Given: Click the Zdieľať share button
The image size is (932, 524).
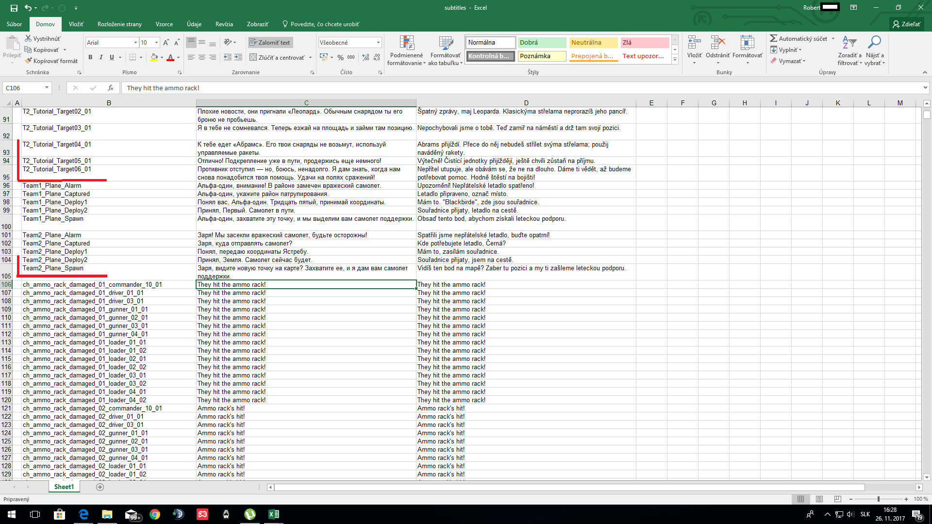Looking at the screenshot, I should 906,24.
